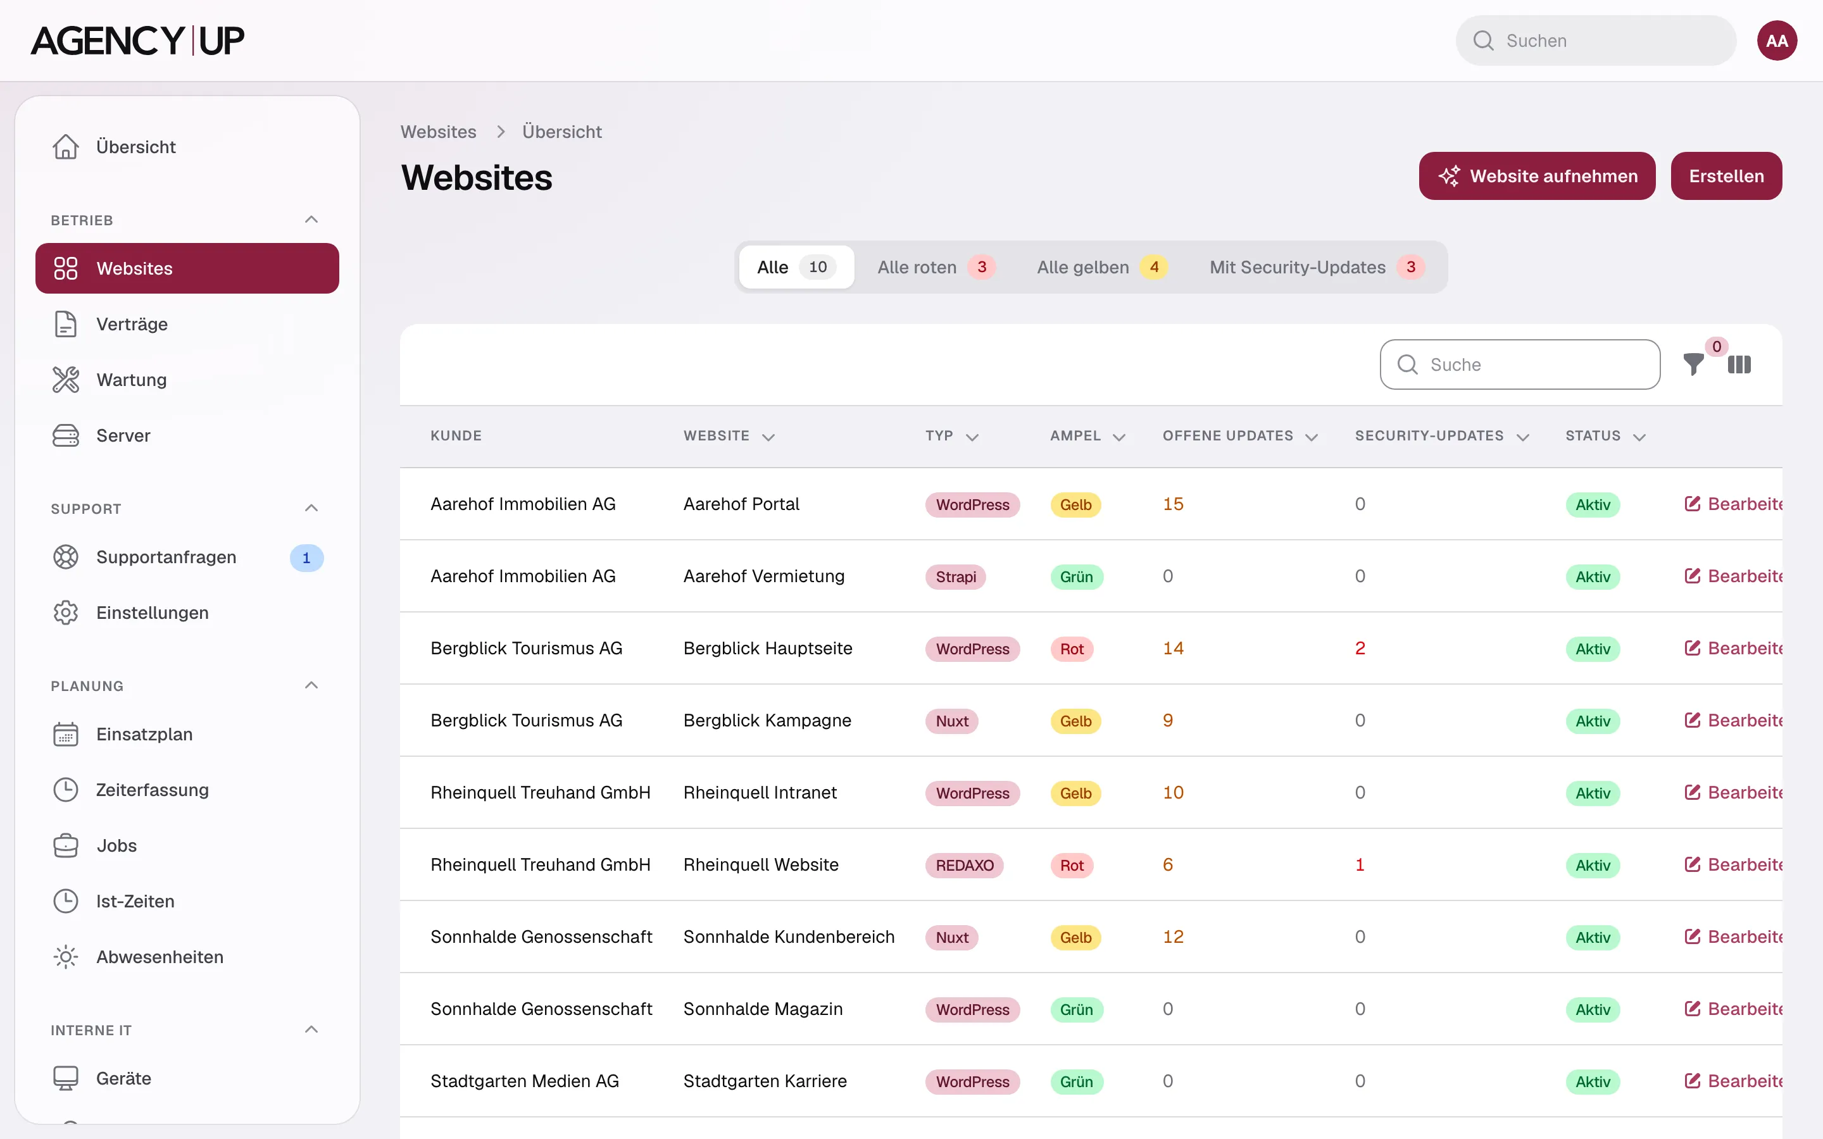This screenshot has width=1823, height=1139.
Task: Open the table filter funnel icon
Action: pos(1693,364)
